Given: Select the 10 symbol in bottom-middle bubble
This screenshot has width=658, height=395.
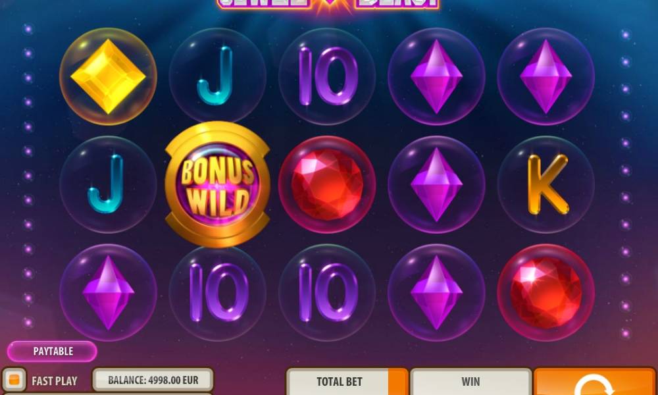Looking at the screenshot, I should coord(327,292).
